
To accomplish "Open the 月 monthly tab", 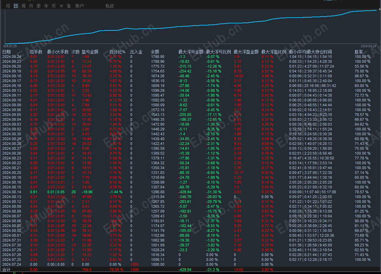I will pos(31,6).
